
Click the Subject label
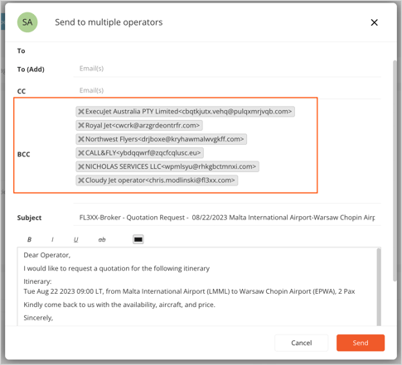click(29, 218)
